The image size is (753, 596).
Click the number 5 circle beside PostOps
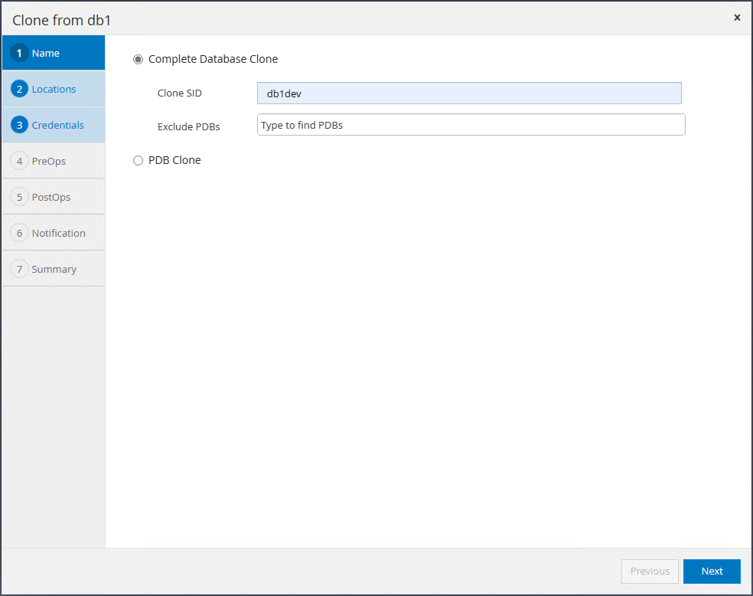pos(20,197)
